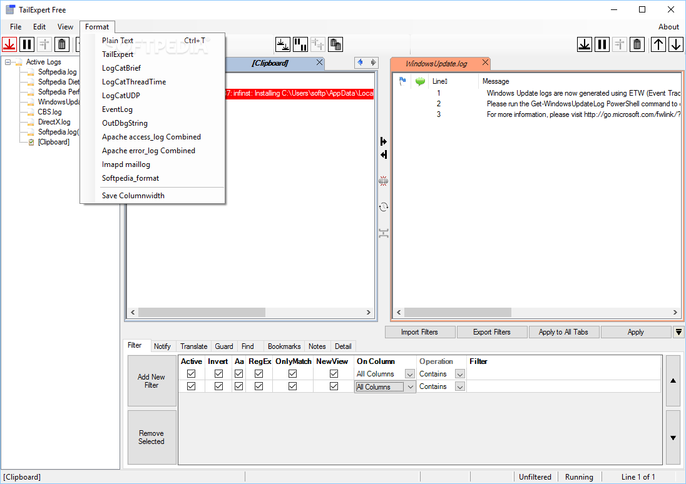Click the pause icon in the right toolbar
The height and width of the screenshot is (484, 686).
pos(602,44)
